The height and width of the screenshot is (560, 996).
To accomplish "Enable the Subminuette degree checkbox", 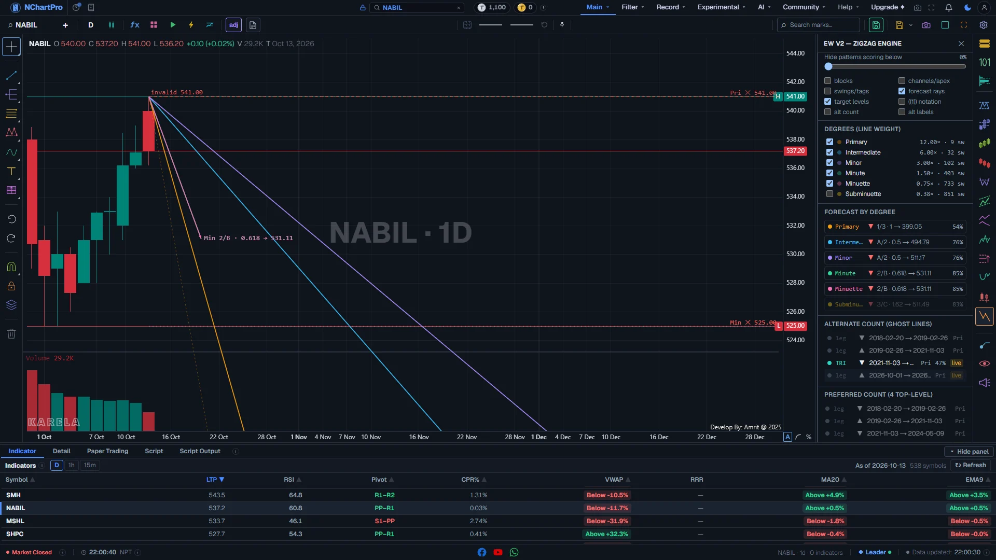I will (829, 194).
